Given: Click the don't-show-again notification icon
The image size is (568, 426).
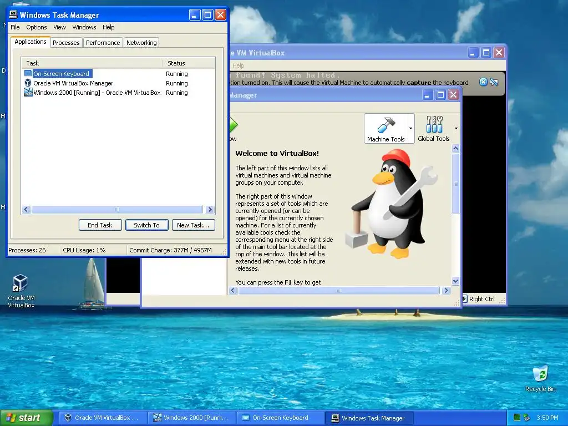Looking at the screenshot, I should point(494,82).
